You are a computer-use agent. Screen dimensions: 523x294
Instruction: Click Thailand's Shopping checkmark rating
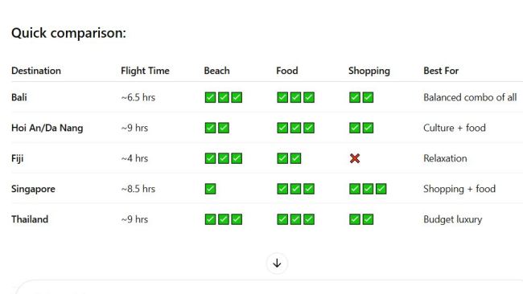tap(361, 219)
